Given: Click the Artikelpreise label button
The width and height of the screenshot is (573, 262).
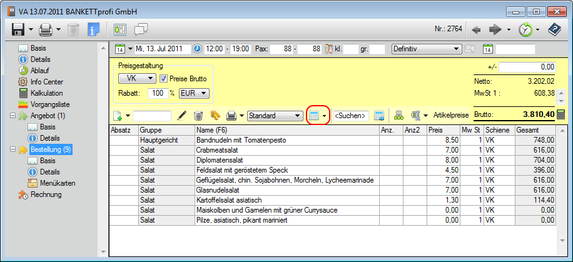Looking at the screenshot, I should click(451, 116).
